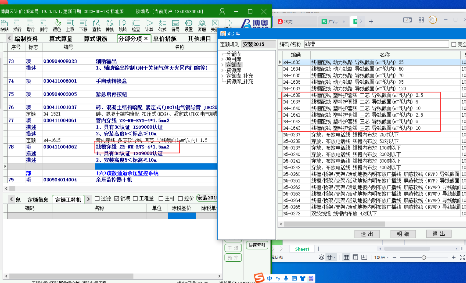Click the WPS zoom-out minus button
The width and height of the screenshot is (466, 283).
click(394, 258)
